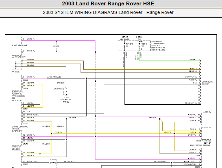Click the J/C C0662 junction label

pos(58,89)
